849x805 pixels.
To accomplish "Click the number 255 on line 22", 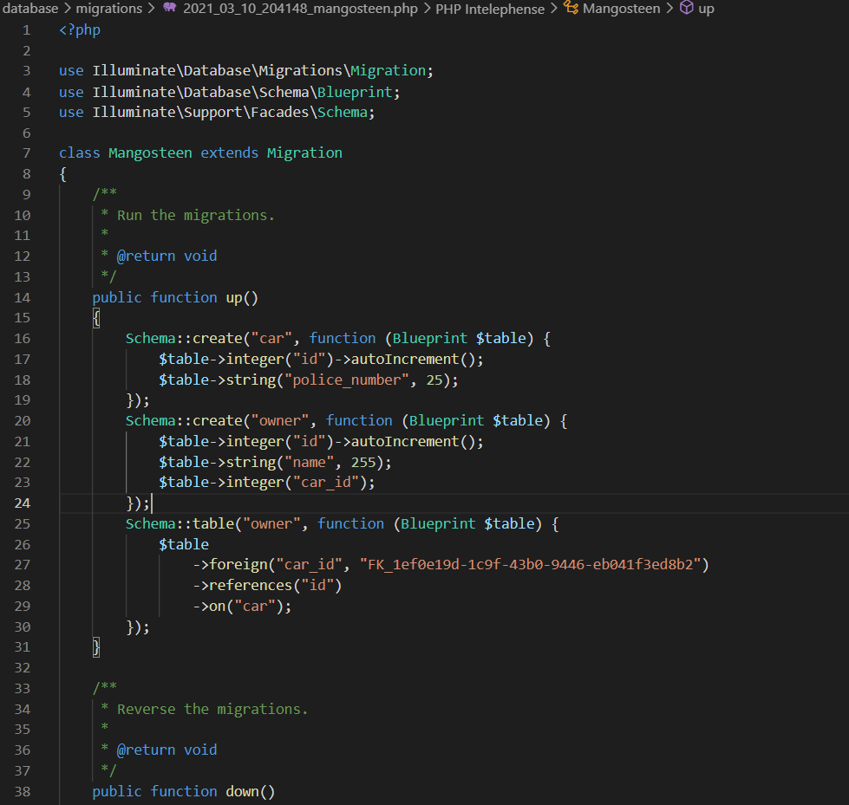I will tap(363, 463).
